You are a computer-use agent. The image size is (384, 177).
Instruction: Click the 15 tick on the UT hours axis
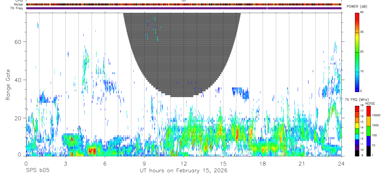(223, 163)
